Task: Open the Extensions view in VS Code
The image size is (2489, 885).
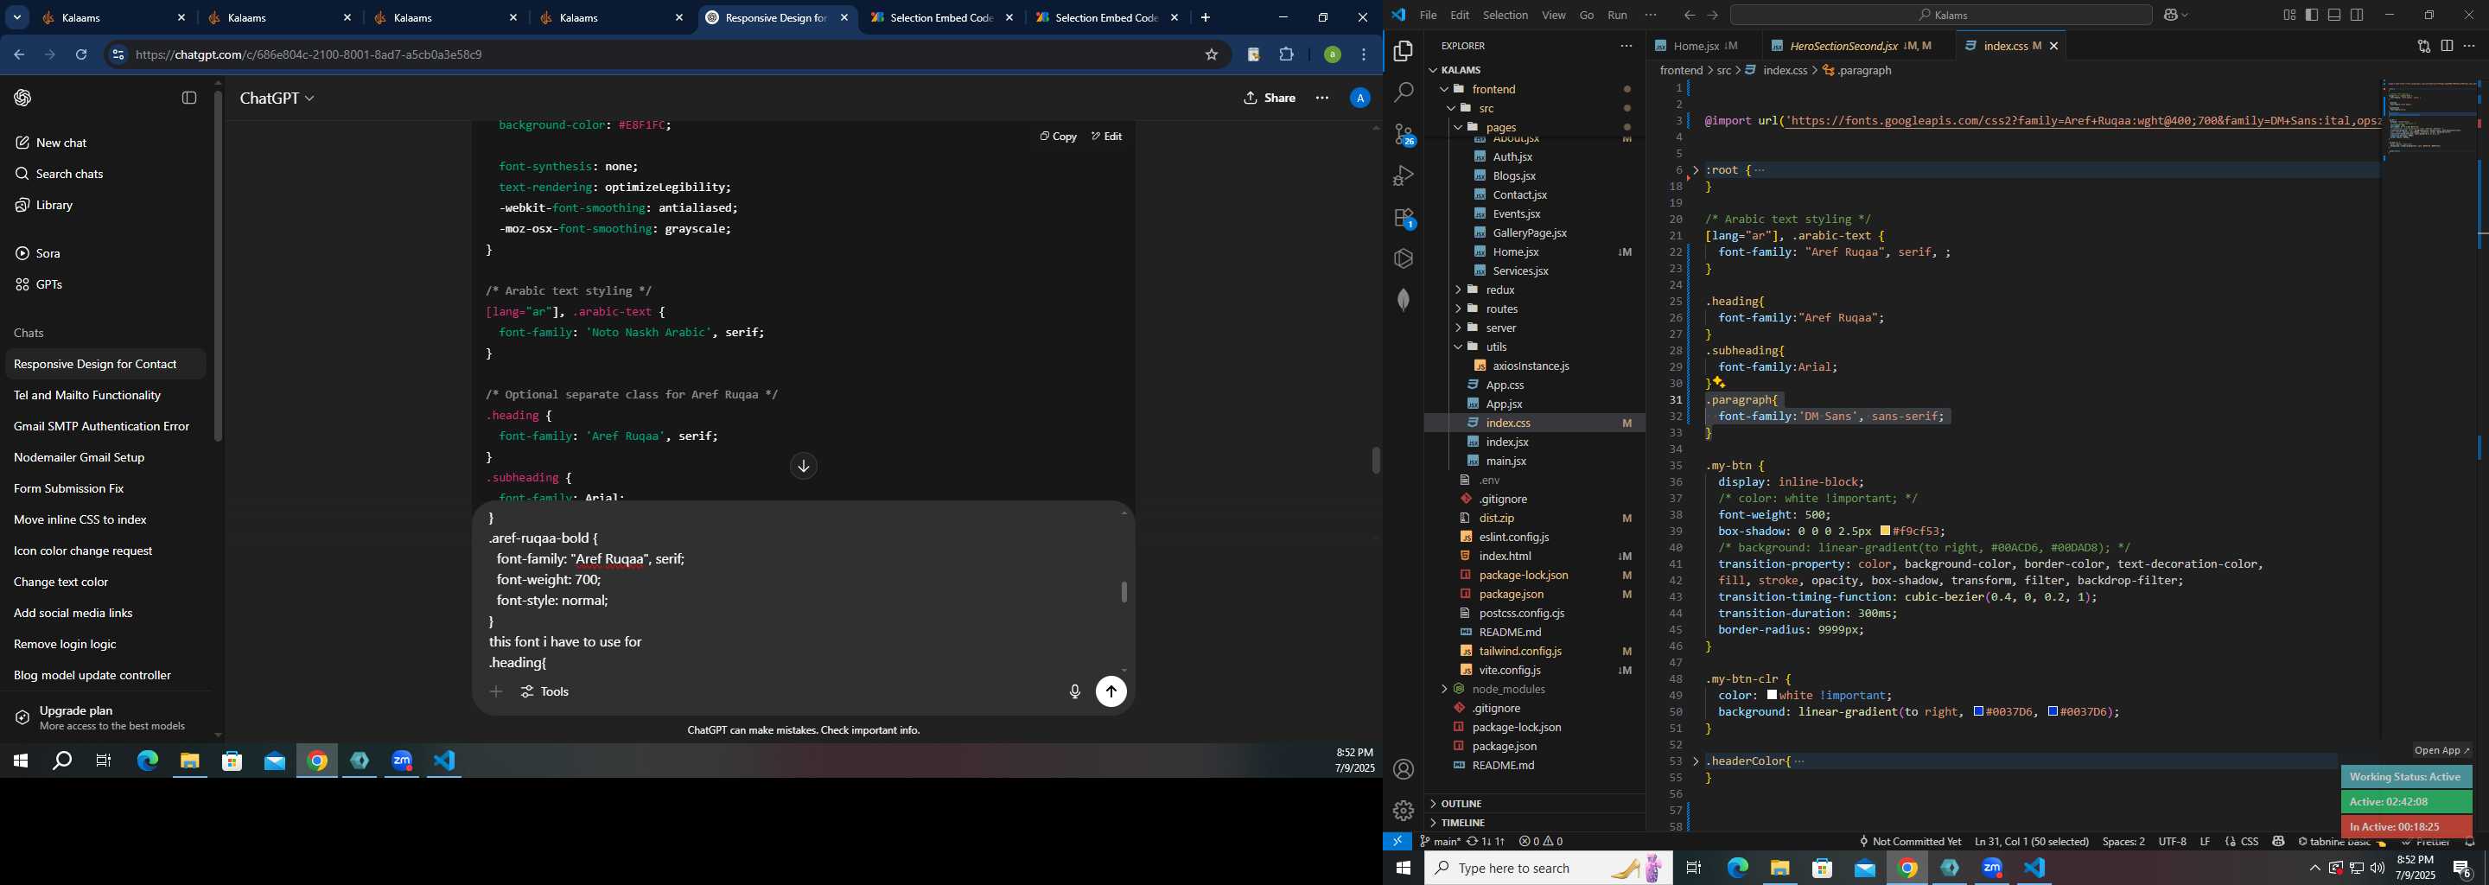Action: (x=1404, y=219)
